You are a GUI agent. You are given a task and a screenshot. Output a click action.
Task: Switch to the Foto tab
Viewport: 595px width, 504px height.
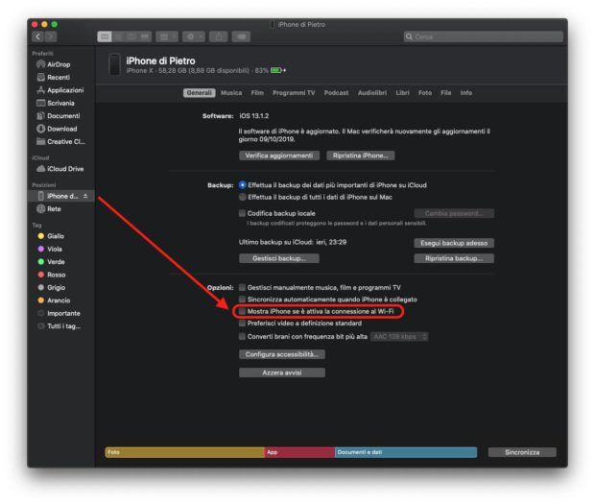pyautogui.click(x=425, y=93)
